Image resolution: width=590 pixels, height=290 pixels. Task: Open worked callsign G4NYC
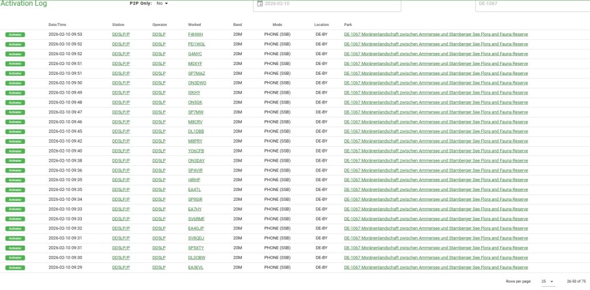coord(195,54)
